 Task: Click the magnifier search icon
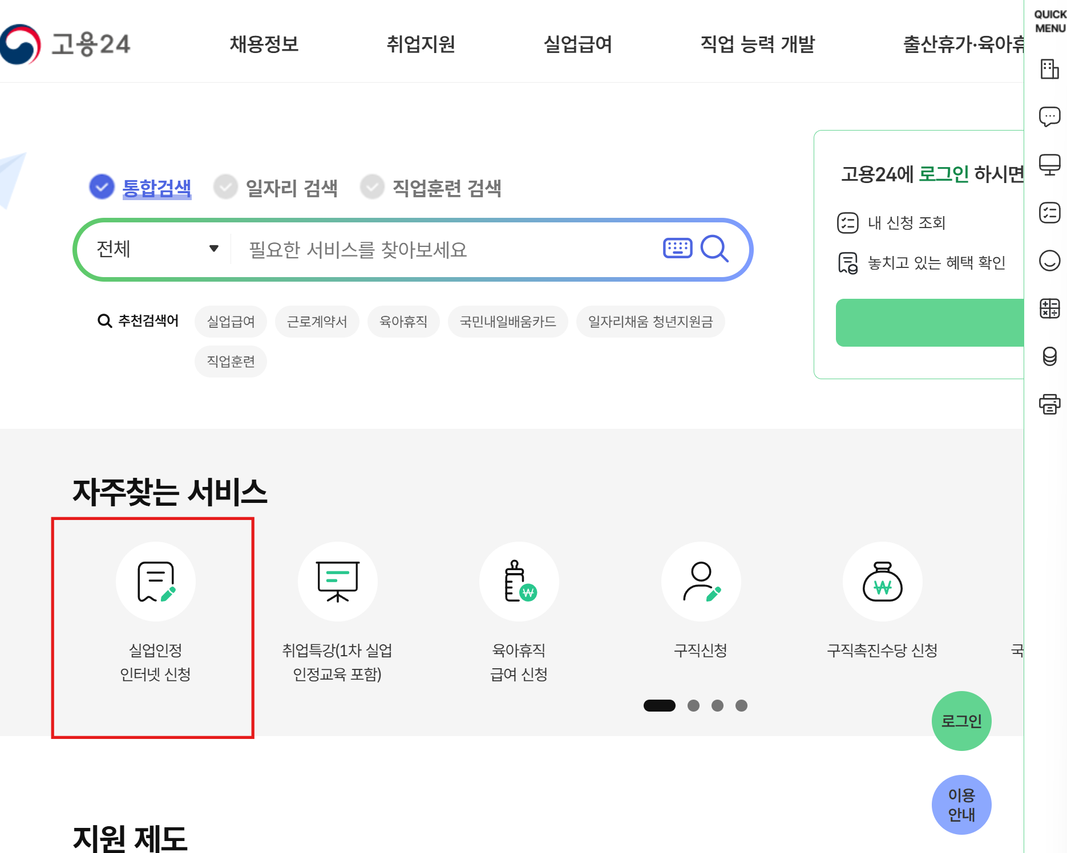coord(714,248)
